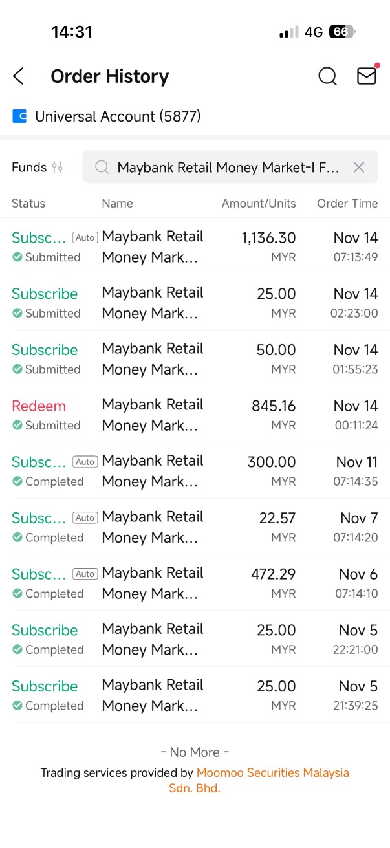390x848 pixels.
Task: Click the Maybank Retail Money Market search field
Action: [228, 168]
